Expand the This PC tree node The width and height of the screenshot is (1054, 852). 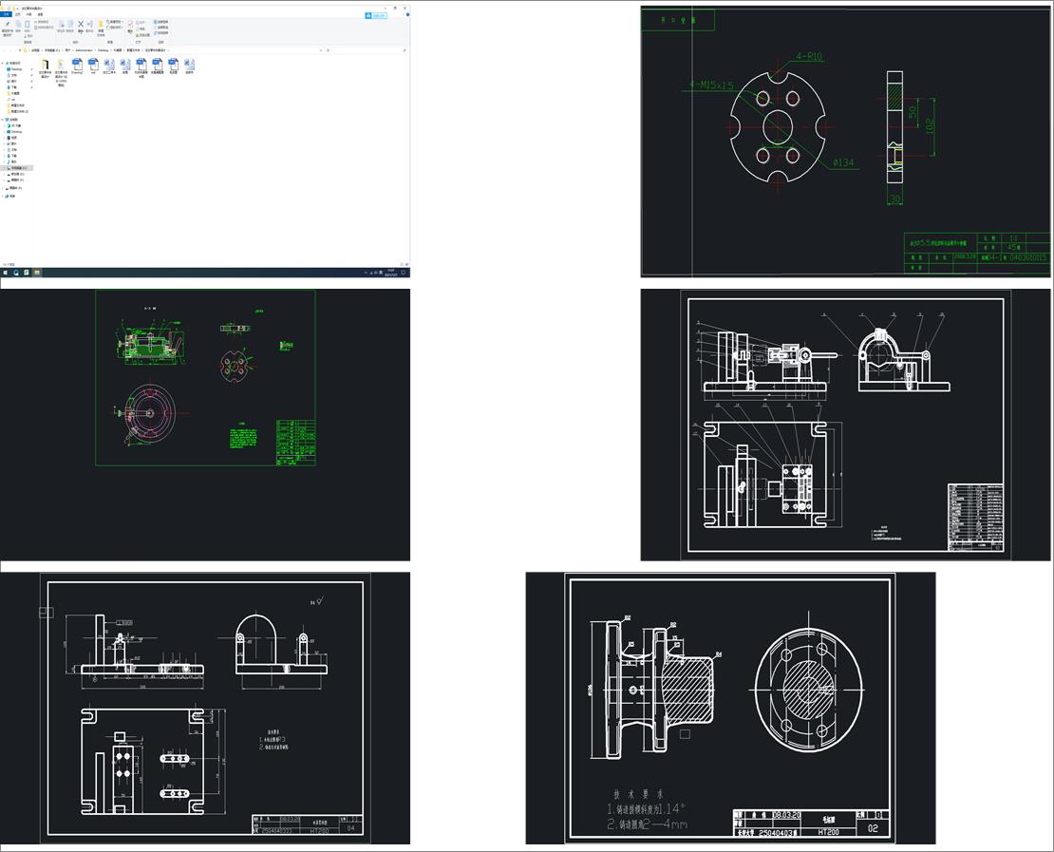tap(2, 120)
